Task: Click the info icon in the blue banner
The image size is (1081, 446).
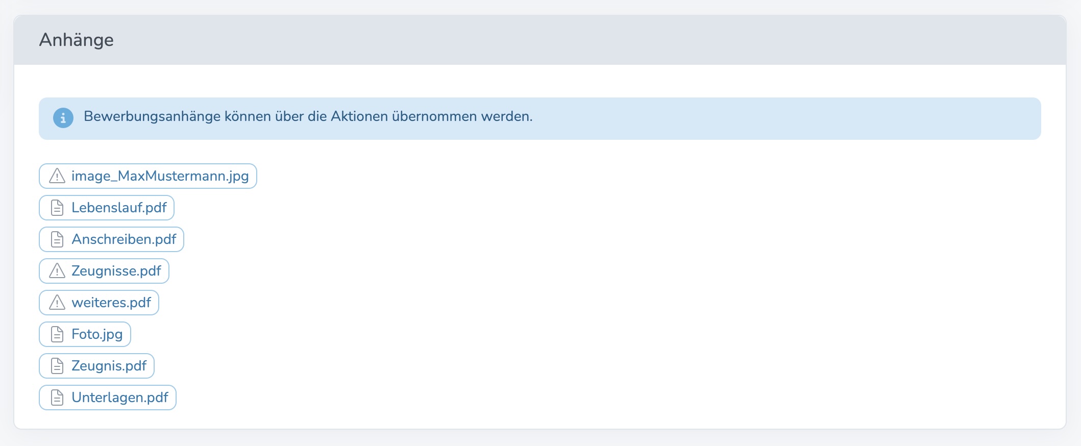Action: pos(62,118)
